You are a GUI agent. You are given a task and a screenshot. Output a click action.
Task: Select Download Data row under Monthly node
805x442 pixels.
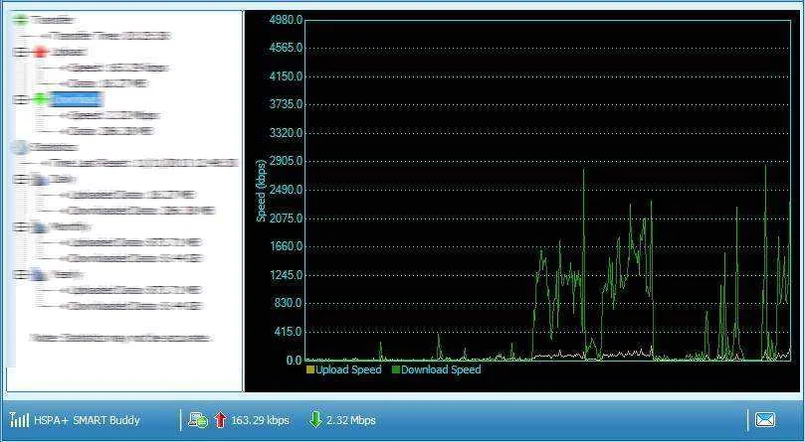point(135,258)
